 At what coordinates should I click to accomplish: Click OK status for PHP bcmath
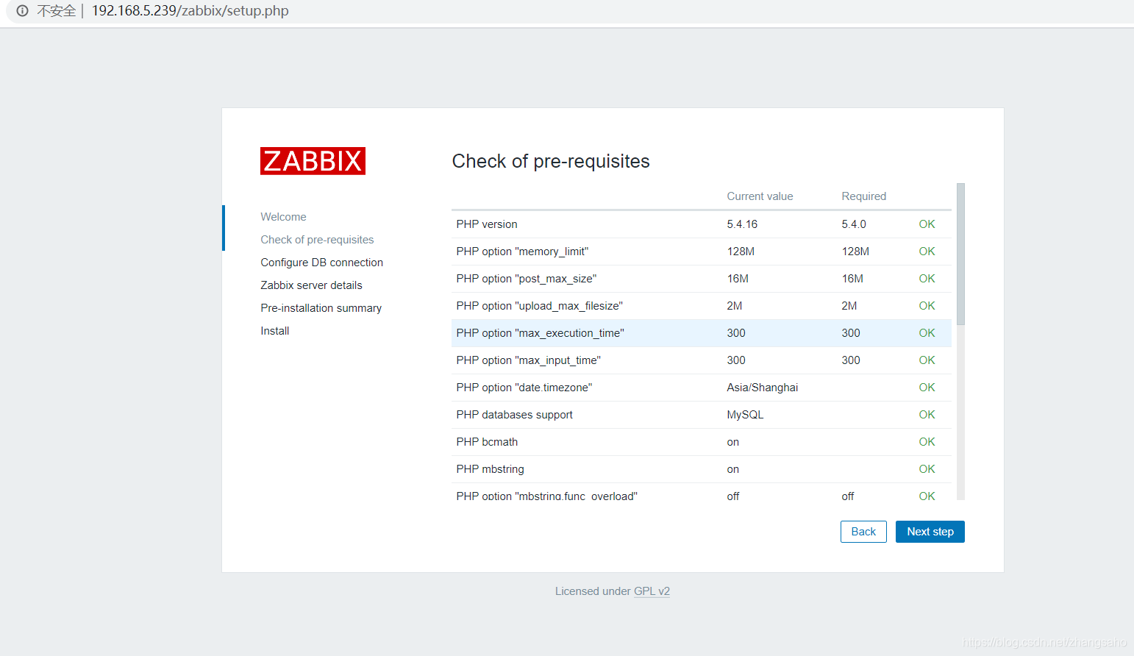point(927,442)
